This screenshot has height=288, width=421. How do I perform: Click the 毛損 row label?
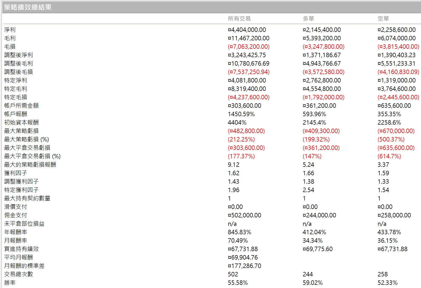(10, 47)
